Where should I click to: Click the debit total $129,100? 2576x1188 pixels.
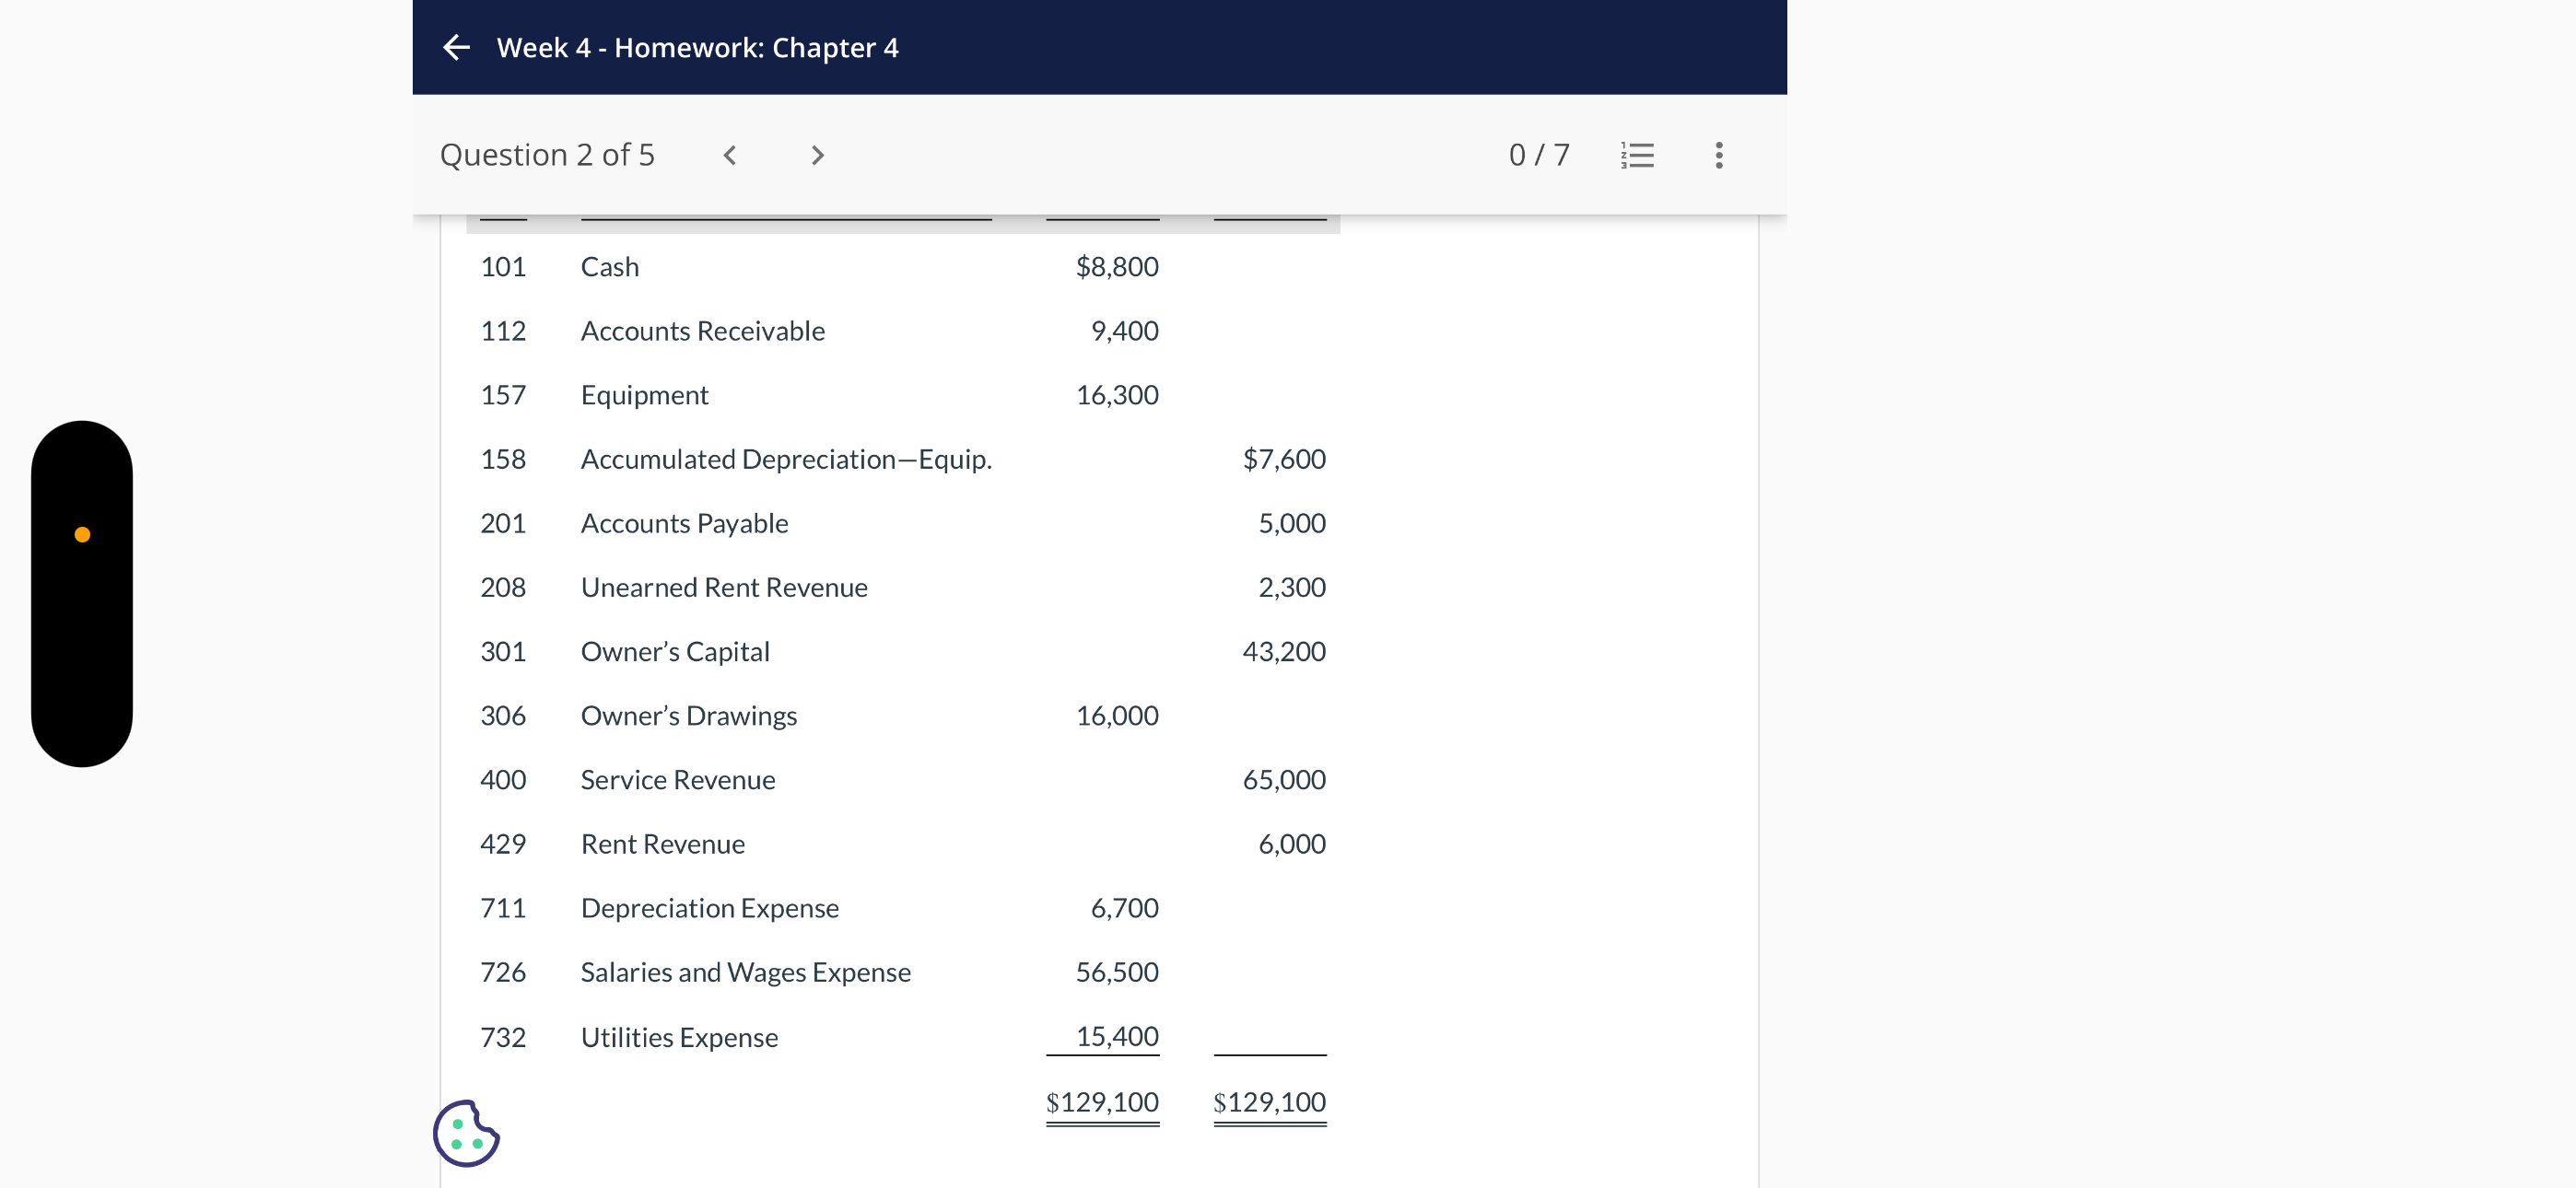tap(1102, 1102)
